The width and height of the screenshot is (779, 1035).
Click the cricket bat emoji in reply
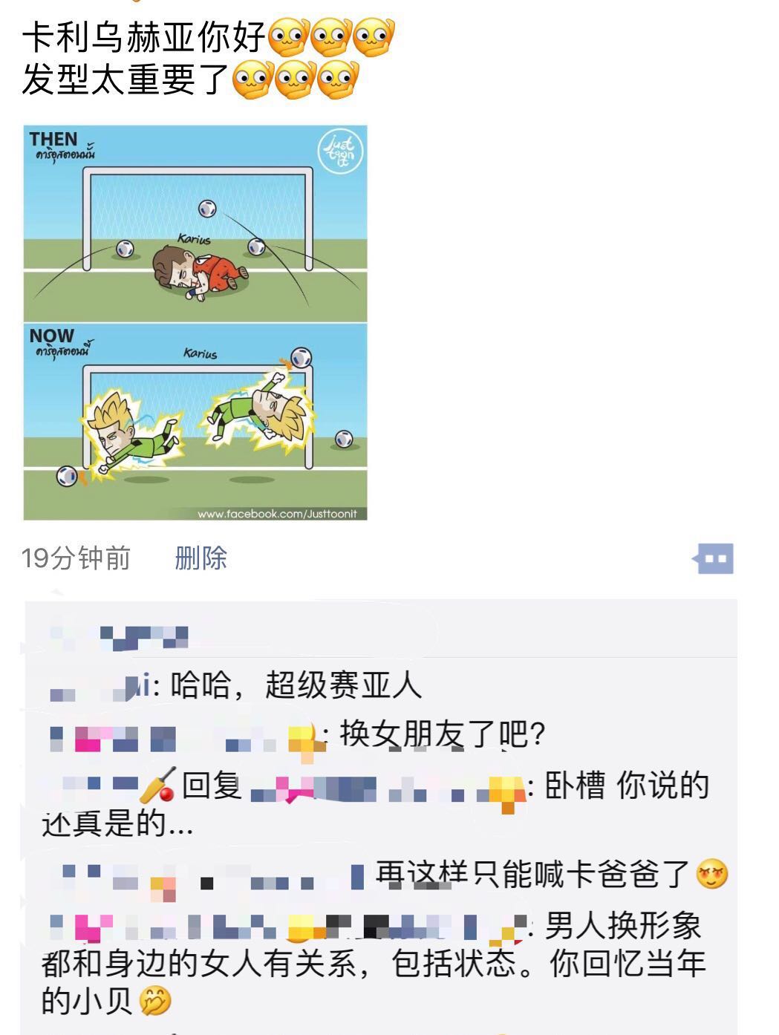click(158, 786)
